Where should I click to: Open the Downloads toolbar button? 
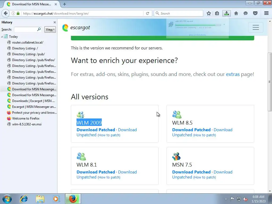227,13
